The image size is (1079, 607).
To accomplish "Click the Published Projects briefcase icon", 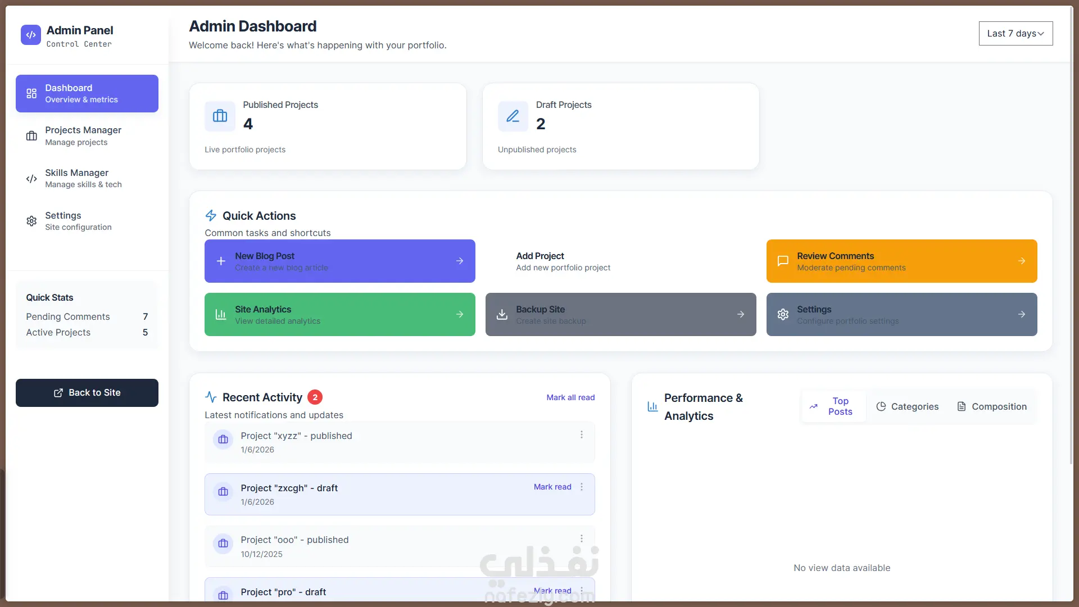I will point(220,116).
